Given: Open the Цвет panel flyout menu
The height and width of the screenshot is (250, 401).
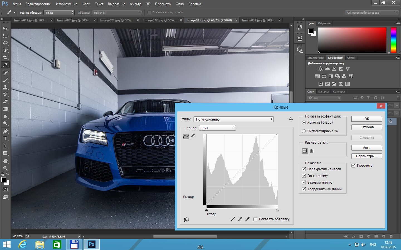Looking at the screenshot, I should pyautogui.click(x=397, y=23).
